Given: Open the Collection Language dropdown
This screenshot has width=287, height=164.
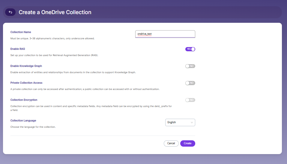Looking at the screenshot, I should pyautogui.click(x=180, y=122).
